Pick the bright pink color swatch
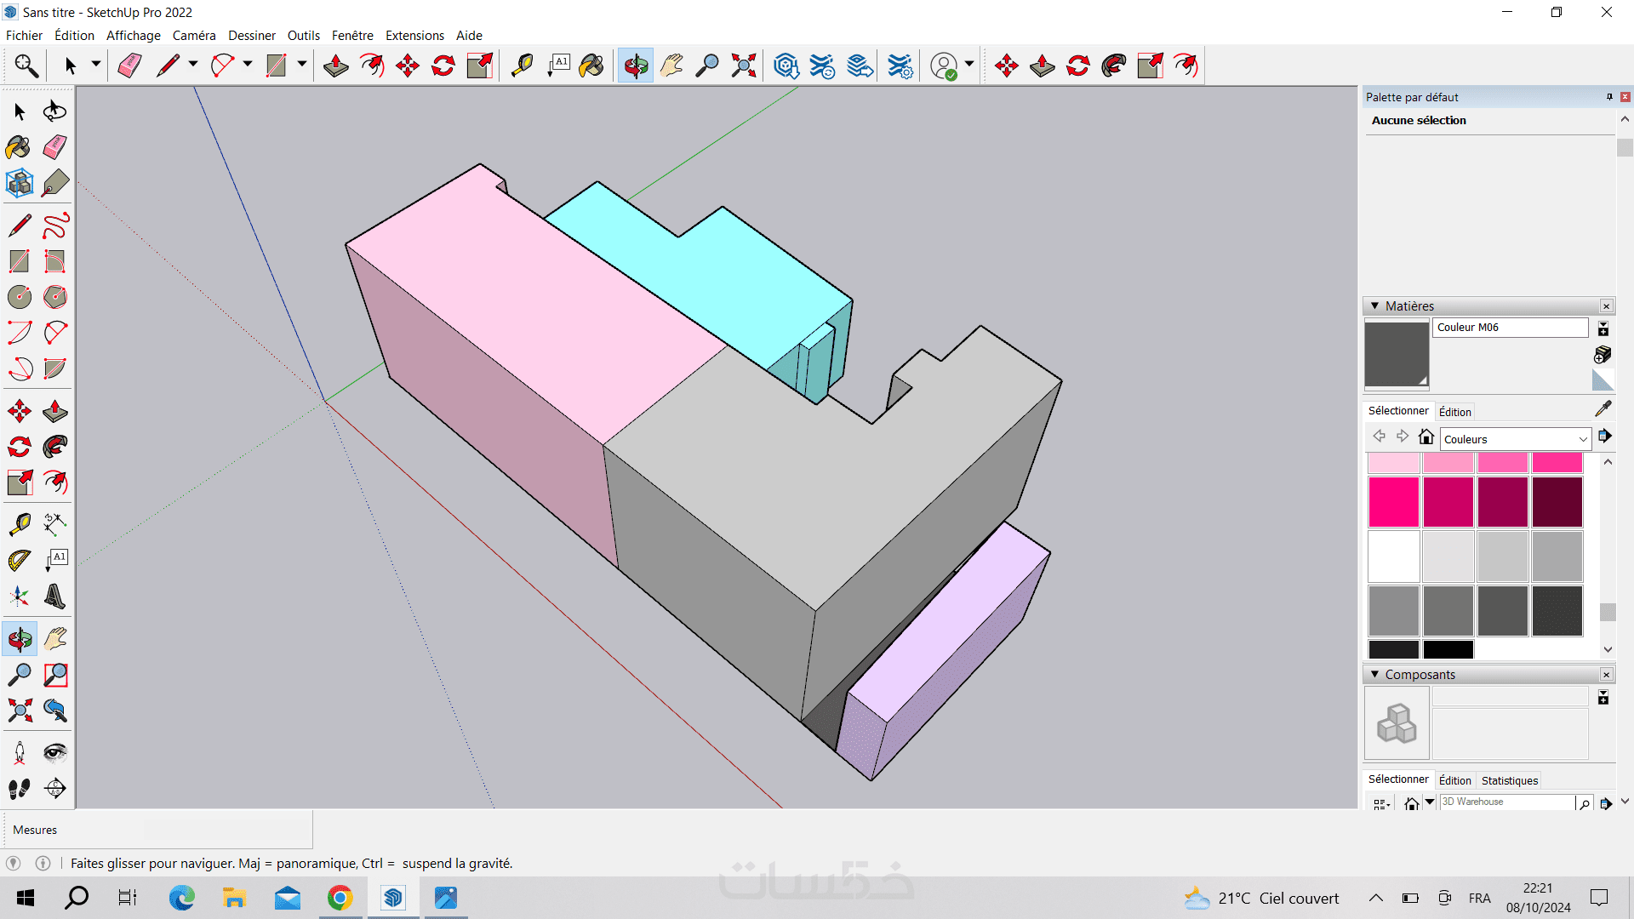 [x=1393, y=501]
